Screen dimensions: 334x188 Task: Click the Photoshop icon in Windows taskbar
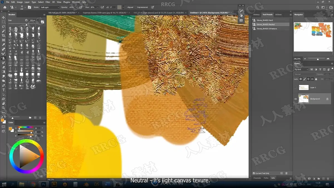[44, 184]
